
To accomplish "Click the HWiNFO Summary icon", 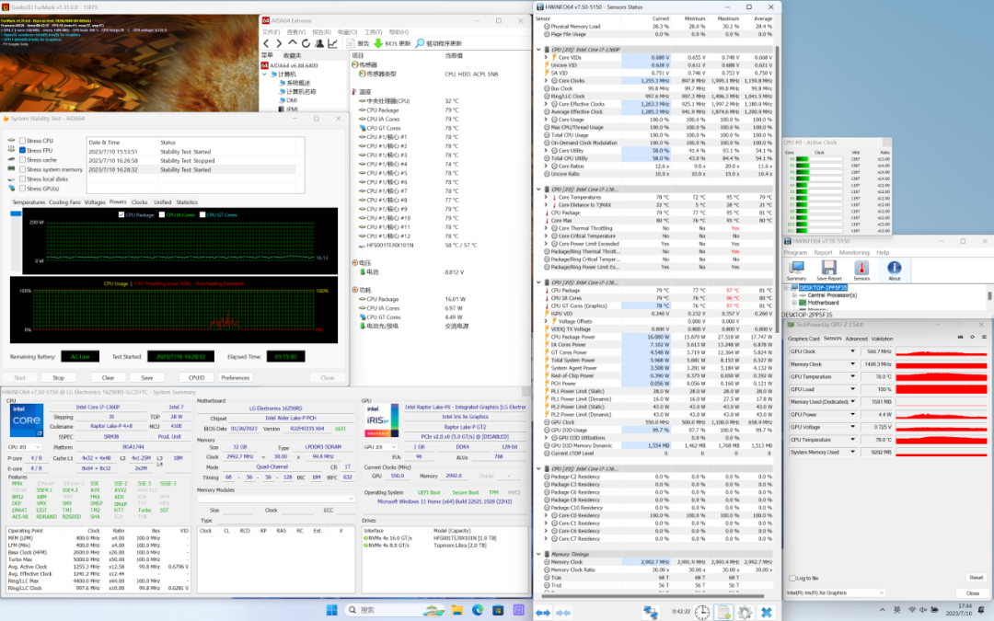I will pyautogui.click(x=796, y=269).
